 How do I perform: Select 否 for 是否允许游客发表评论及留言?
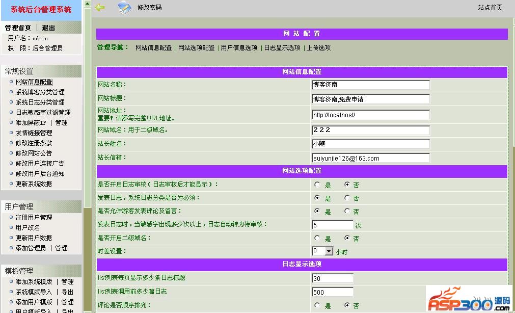pos(347,211)
